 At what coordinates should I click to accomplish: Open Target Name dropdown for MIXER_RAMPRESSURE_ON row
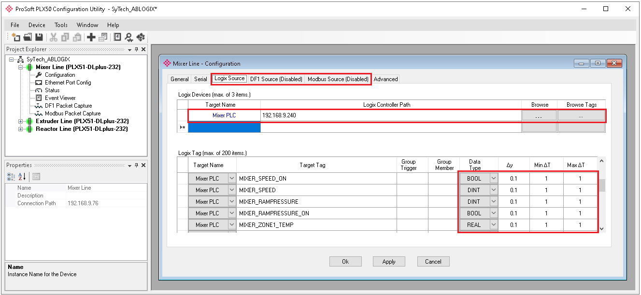coord(231,213)
